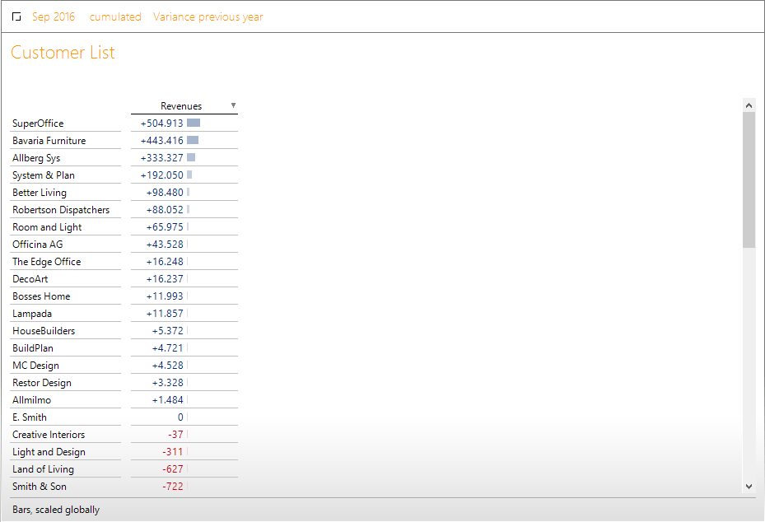Click the Customer List title
This screenshot has width=765, height=522.
tap(63, 53)
